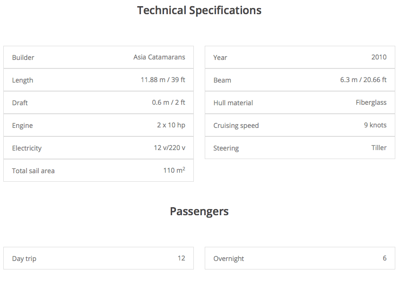The image size is (400, 286).
Task: Click the Passengers section heading
Action: coord(199,211)
